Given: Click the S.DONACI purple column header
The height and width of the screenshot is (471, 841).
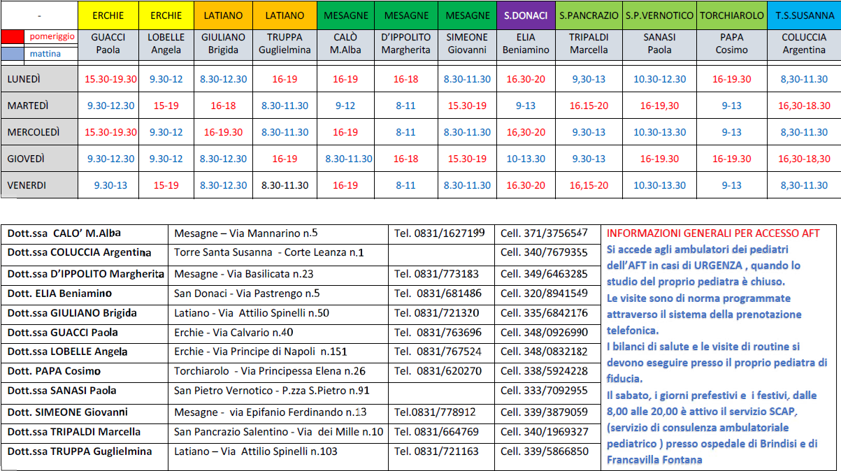Looking at the screenshot, I should pos(526,15).
